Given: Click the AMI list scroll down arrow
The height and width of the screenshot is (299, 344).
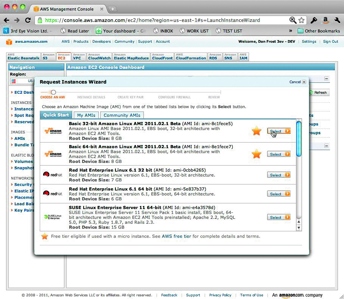Looking at the screenshot, I should point(299,228).
